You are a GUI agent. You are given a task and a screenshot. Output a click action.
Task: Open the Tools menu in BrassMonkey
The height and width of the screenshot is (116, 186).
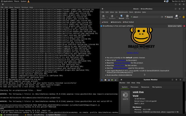click(x=131, y=12)
